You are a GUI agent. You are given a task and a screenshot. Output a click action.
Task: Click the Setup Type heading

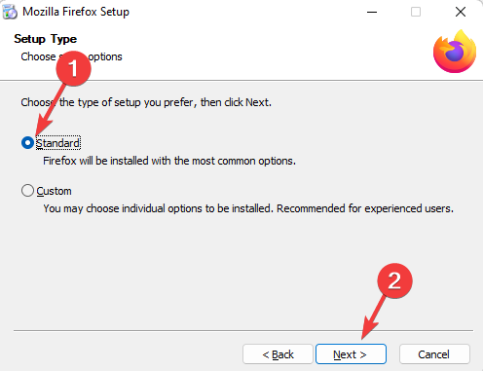(x=46, y=39)
